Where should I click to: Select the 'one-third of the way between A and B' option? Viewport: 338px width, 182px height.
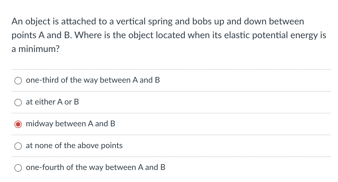point(18,81)
